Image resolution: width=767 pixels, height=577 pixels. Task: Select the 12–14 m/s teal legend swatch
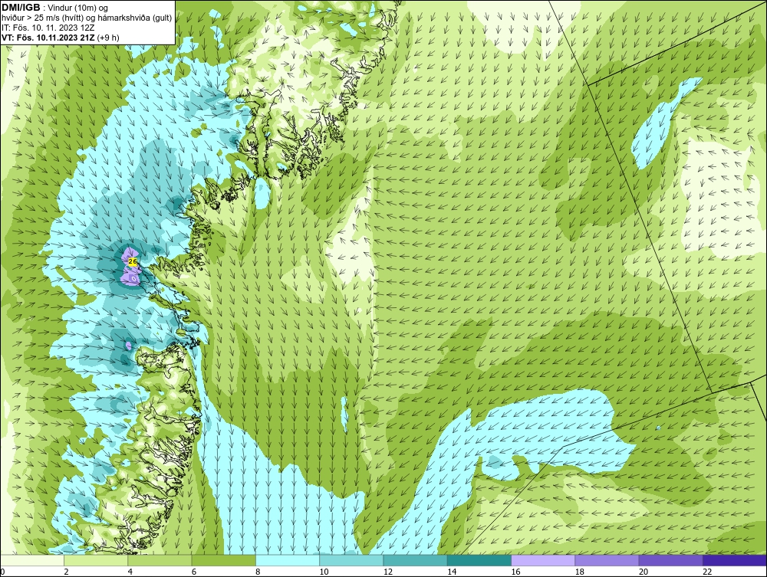(x=415, y=560)
